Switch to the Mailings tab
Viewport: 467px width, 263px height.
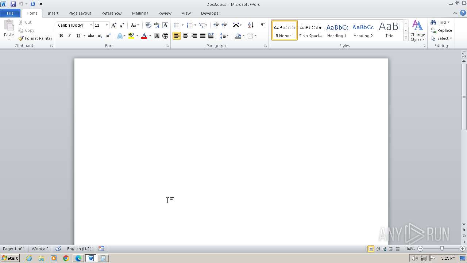(x=140, y=13)
